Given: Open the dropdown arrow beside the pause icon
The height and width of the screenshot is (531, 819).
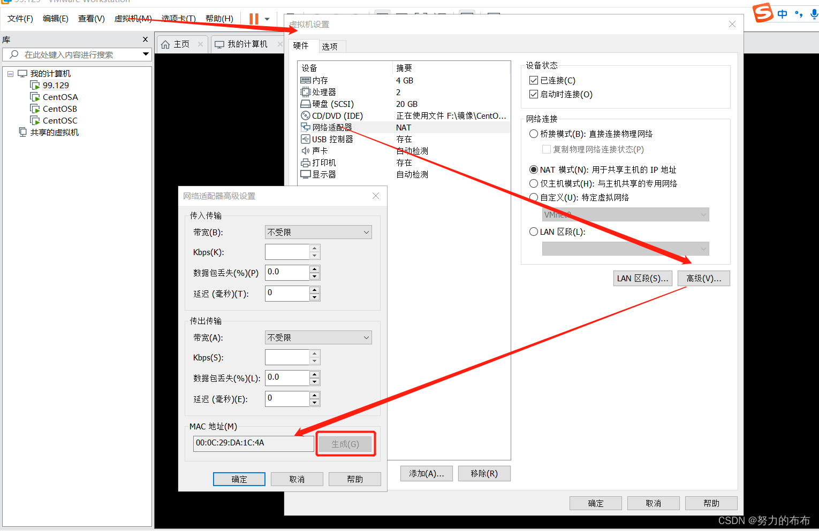Looking at the screenshot, I should (x=267, y=19).
